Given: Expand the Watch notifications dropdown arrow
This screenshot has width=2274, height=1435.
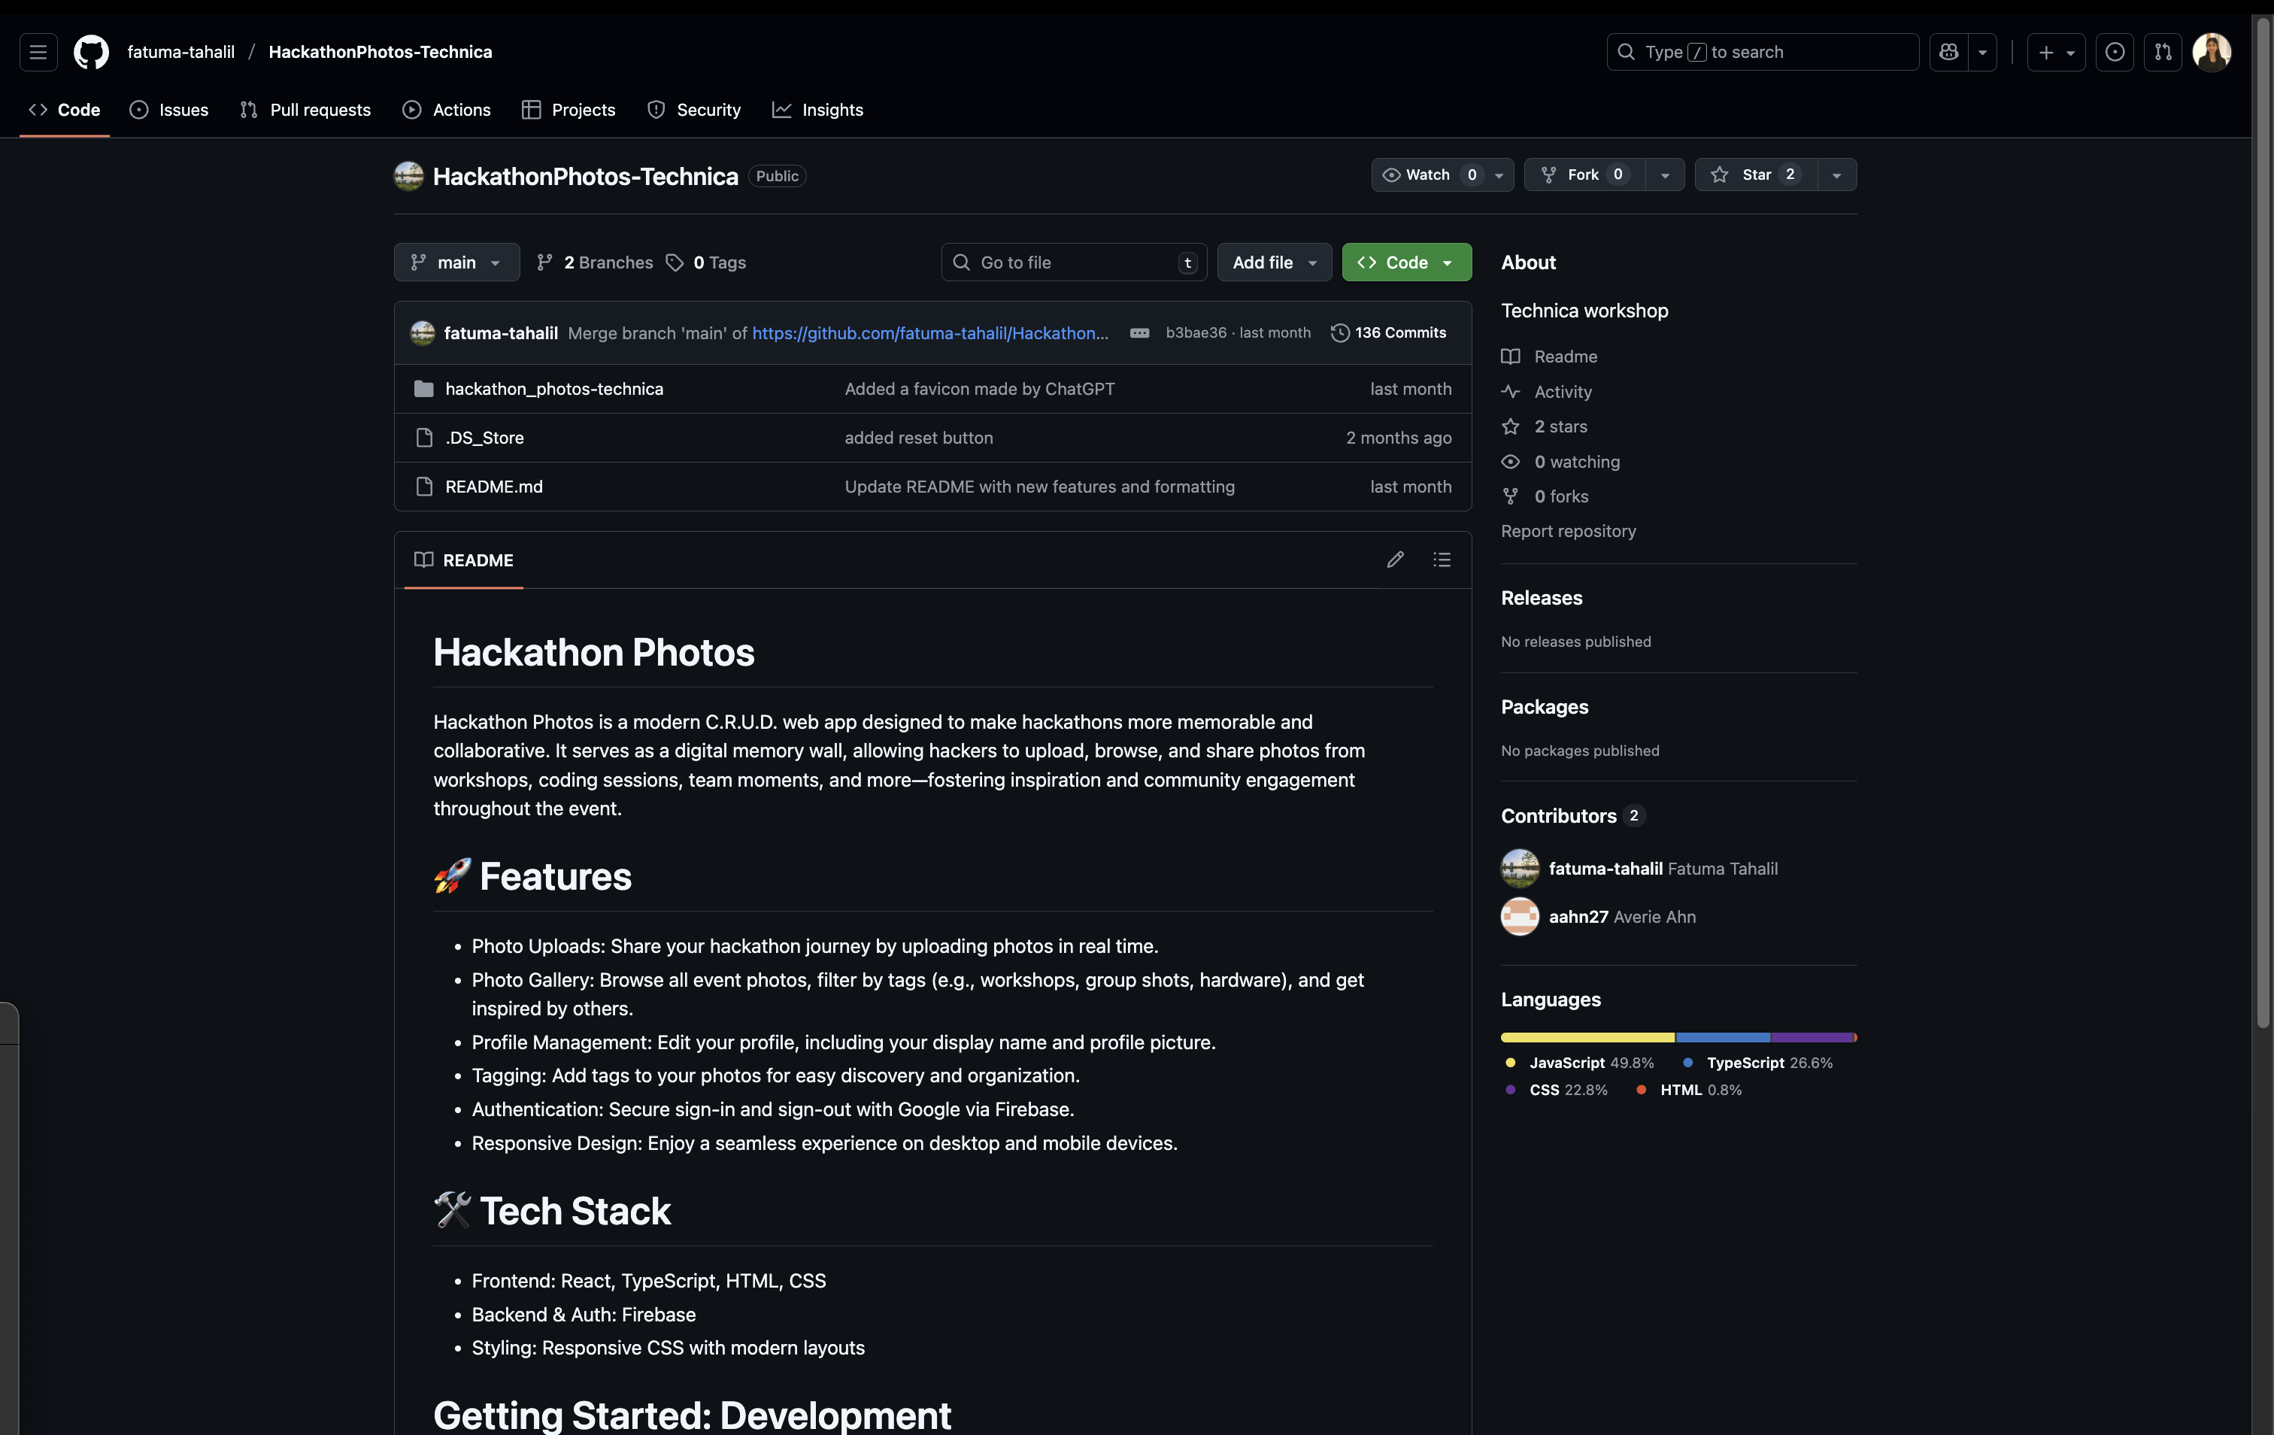Looking at the screenshot, I should pos(1498,176).
